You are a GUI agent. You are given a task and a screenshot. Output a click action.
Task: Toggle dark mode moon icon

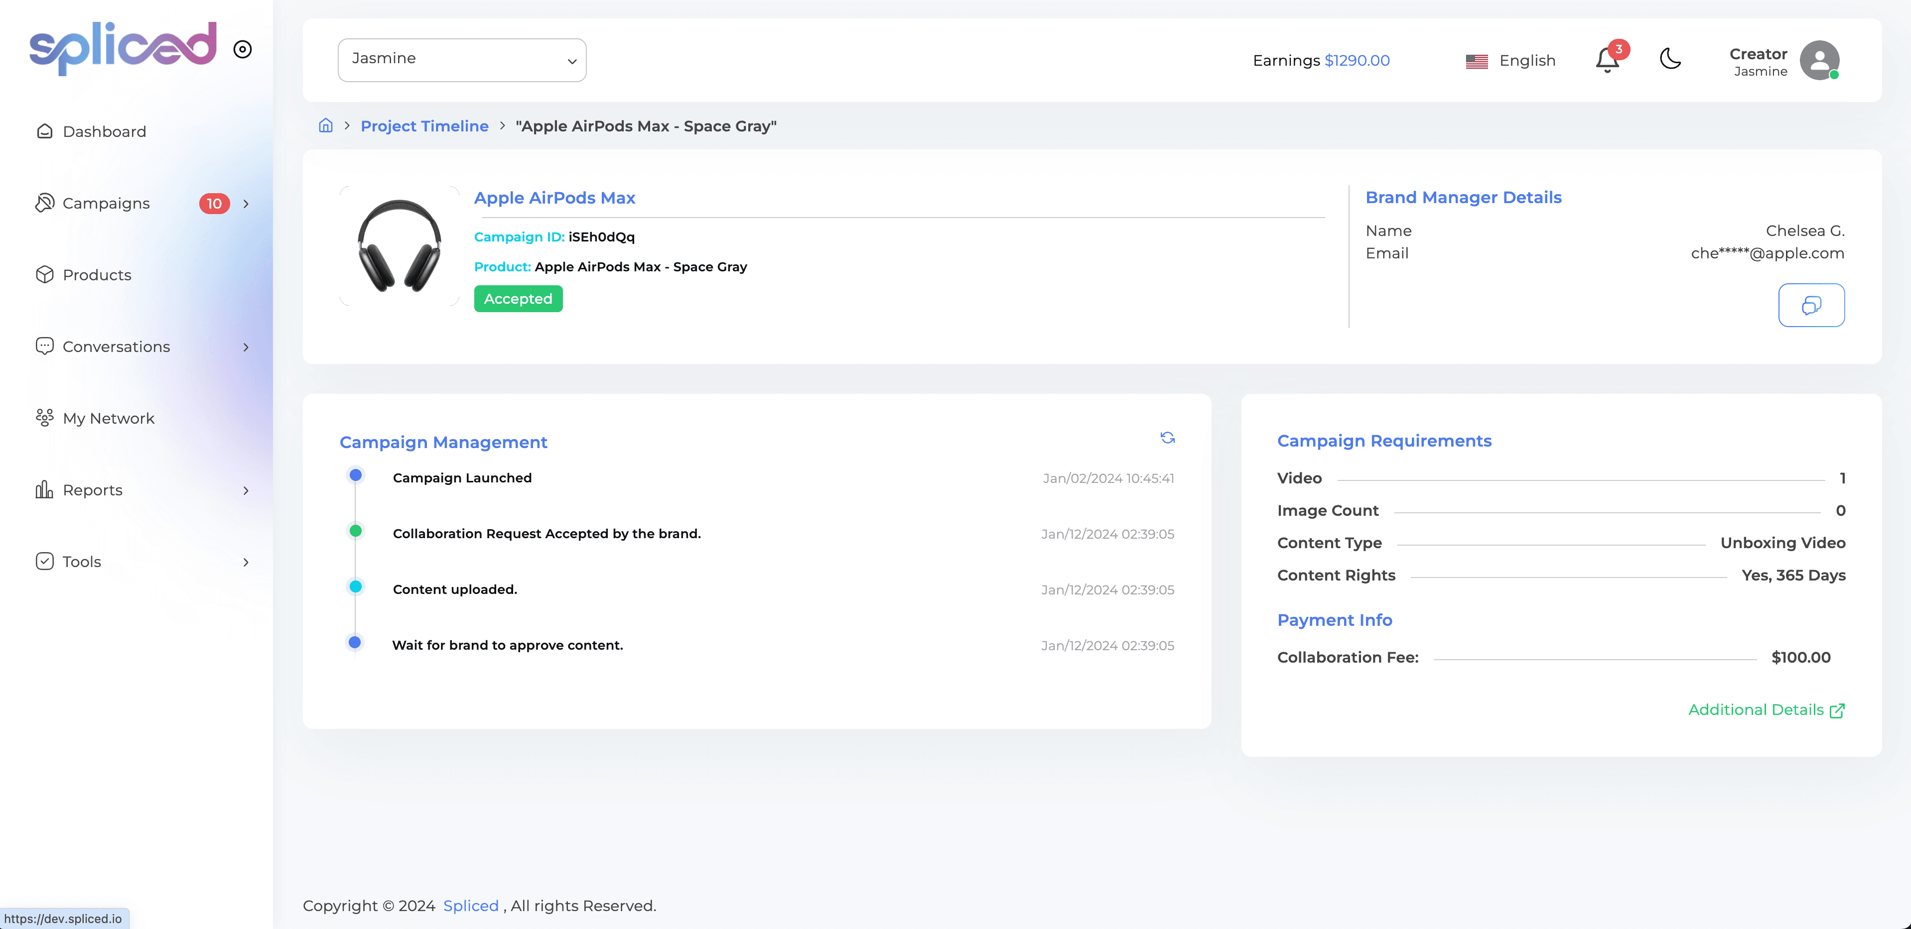[1671, 59]
